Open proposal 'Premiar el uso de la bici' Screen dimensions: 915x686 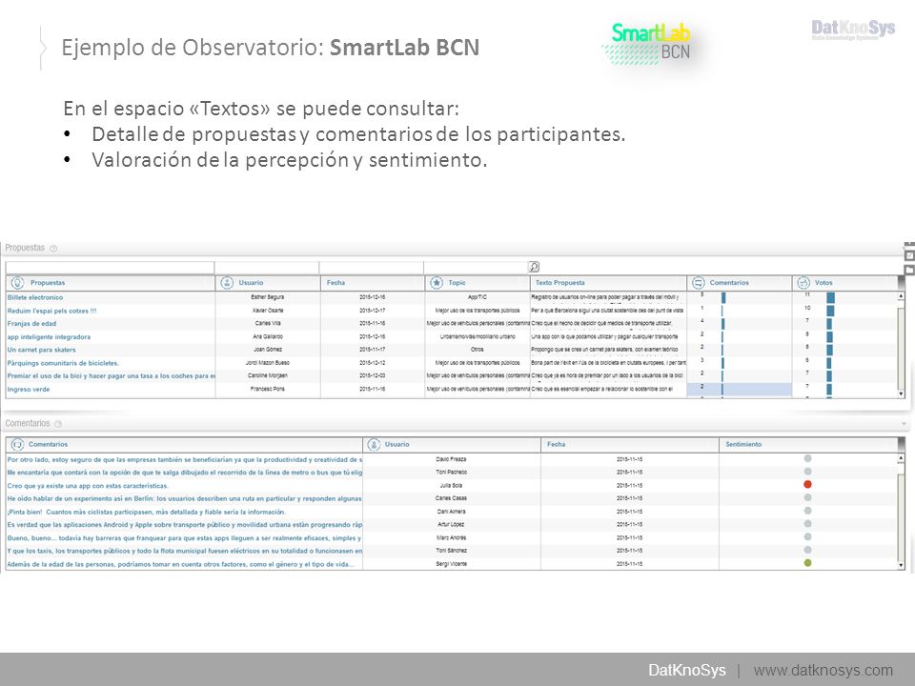click(111, 376)
